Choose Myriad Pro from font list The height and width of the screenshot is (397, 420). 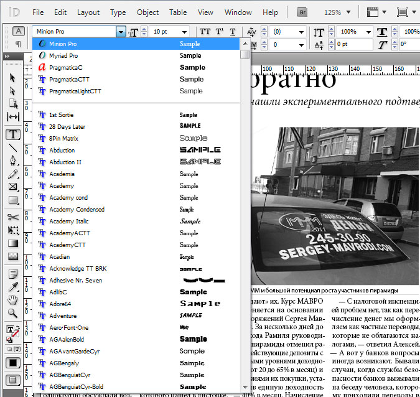point(136,55)
